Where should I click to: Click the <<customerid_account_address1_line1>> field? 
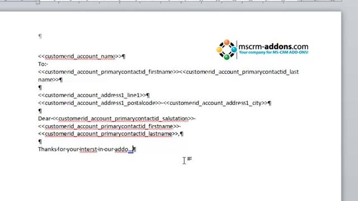click(92, 95)
